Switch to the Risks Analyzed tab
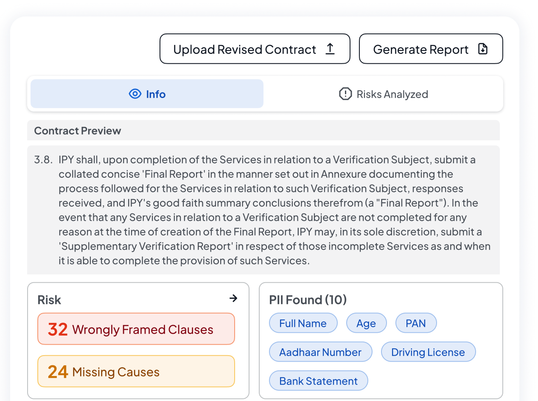538x401 pixels. point(383,94)
